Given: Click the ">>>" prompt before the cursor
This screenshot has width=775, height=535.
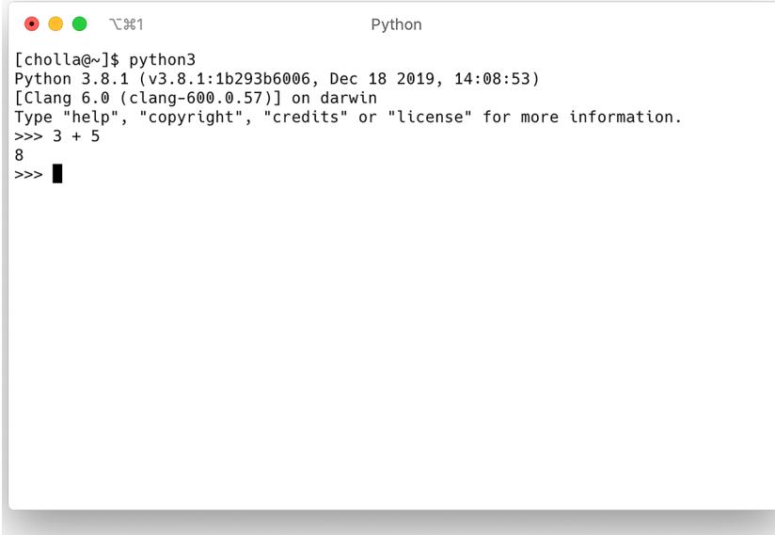Looking at the screenshot, I should (x=28, y=175).
